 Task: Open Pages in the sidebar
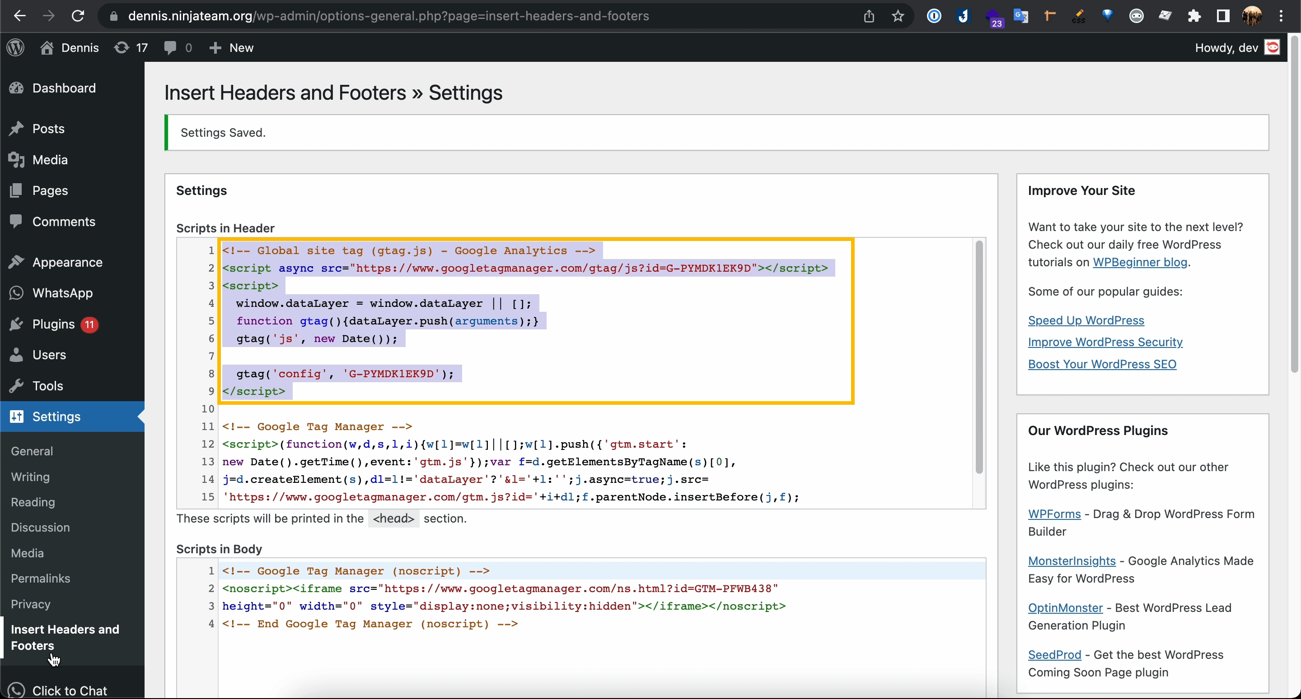(x=72, y=190)
